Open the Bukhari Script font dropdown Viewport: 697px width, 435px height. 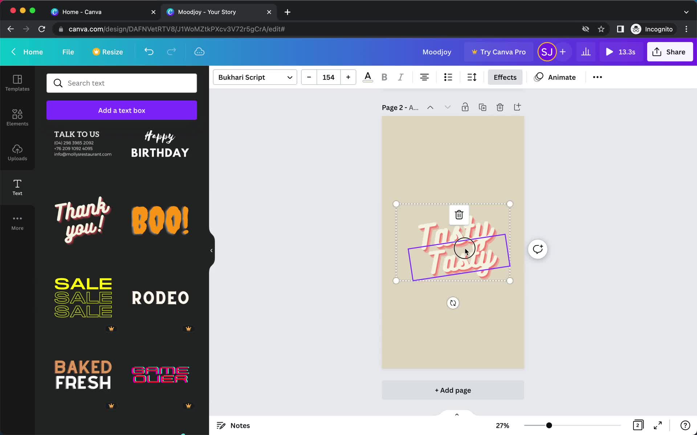click(255, 77)
